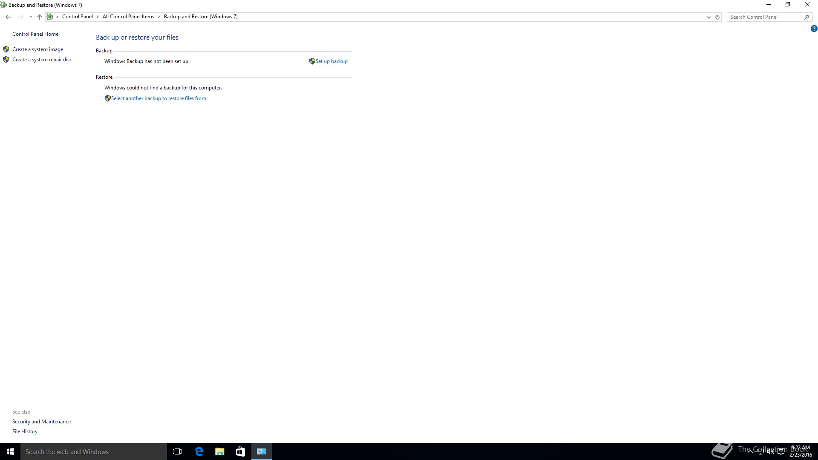
Task: Open Microsoft Edge from taskbar
Action: (x=199, y=451)
